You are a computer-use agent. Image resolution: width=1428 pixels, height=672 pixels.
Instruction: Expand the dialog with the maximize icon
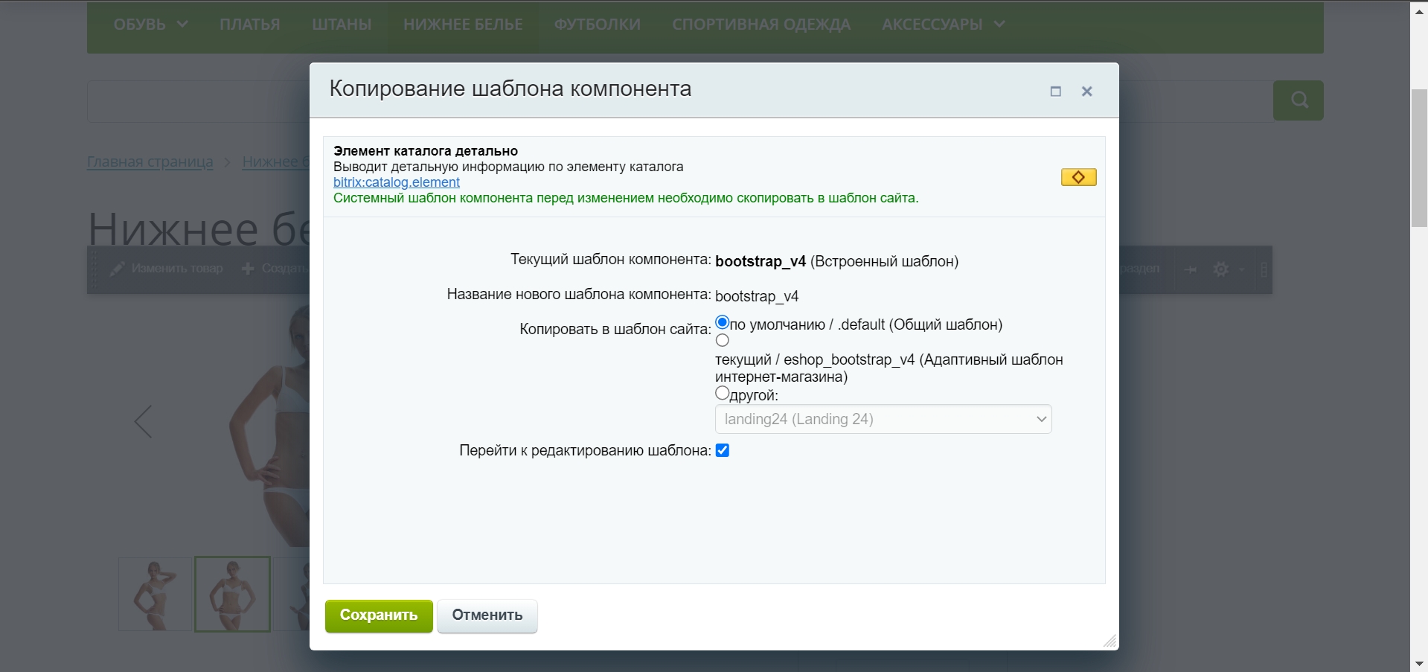point(1055,92)
